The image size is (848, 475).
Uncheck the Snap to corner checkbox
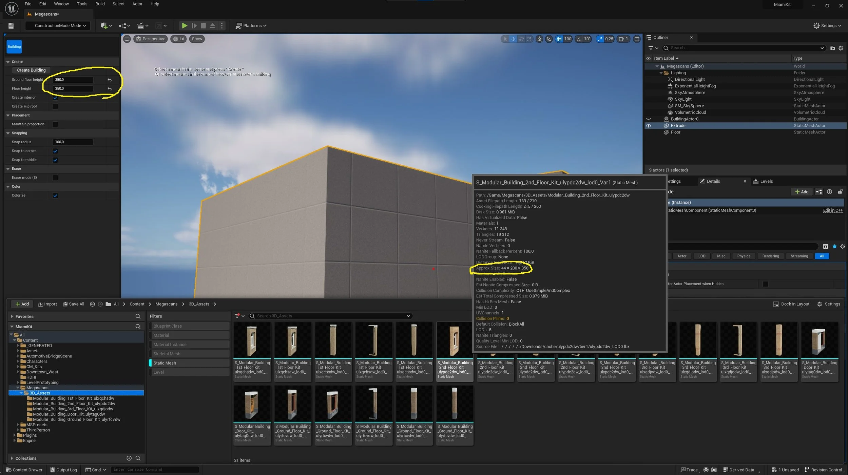point(55,151)
